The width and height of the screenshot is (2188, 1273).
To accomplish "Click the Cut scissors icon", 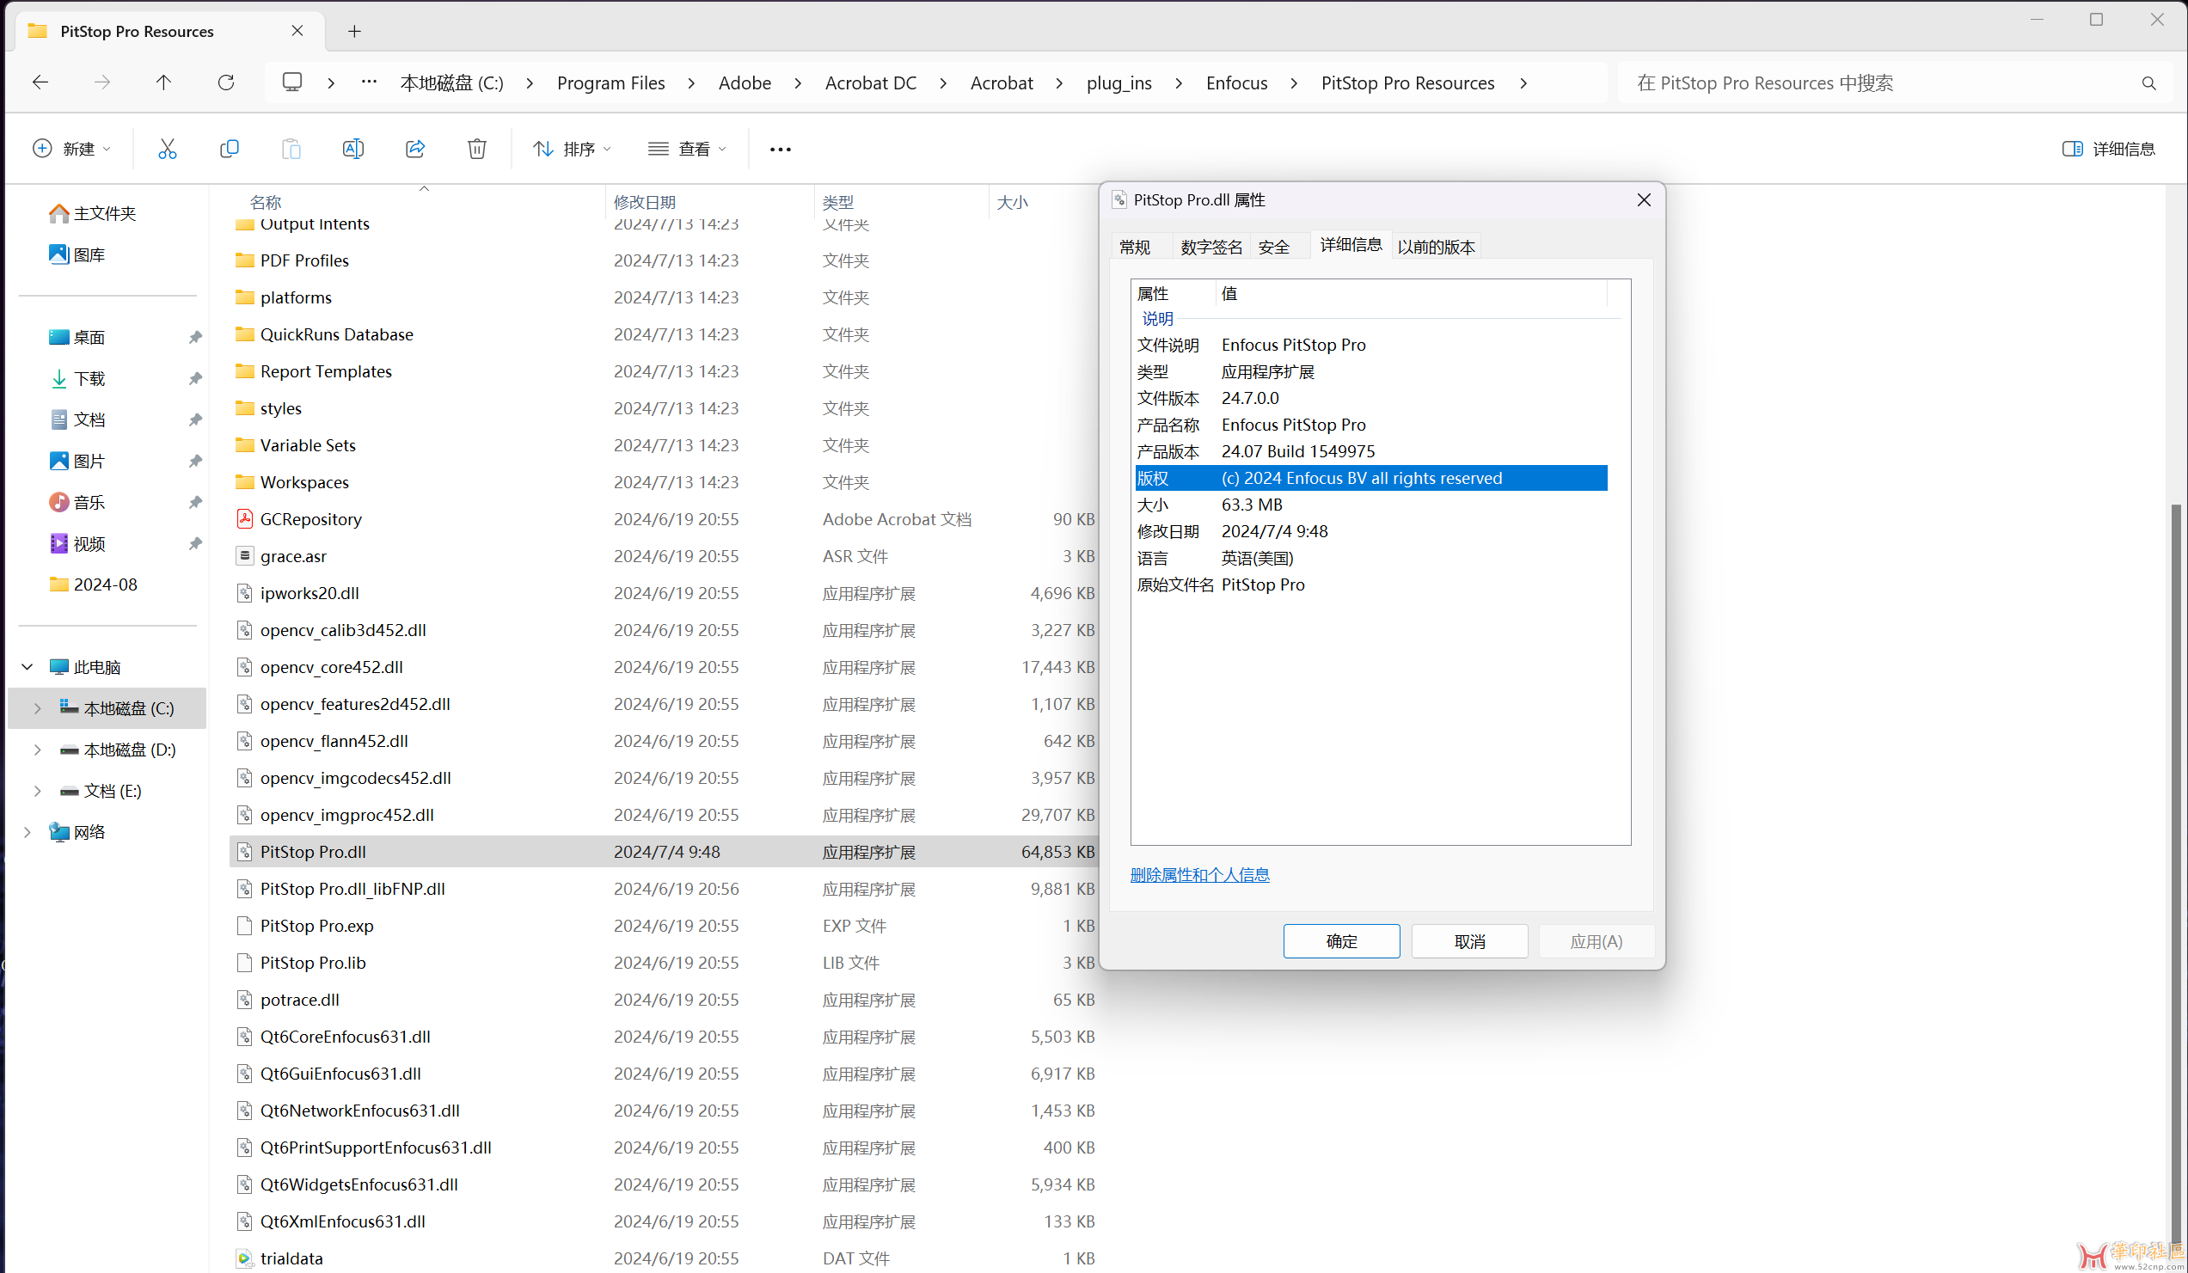I will click(x=167, y=150).
